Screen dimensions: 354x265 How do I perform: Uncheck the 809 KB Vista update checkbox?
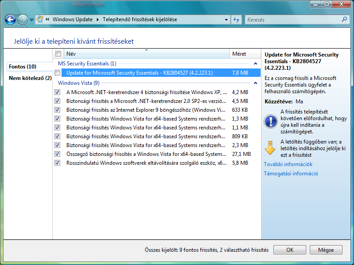click(58, 136)
